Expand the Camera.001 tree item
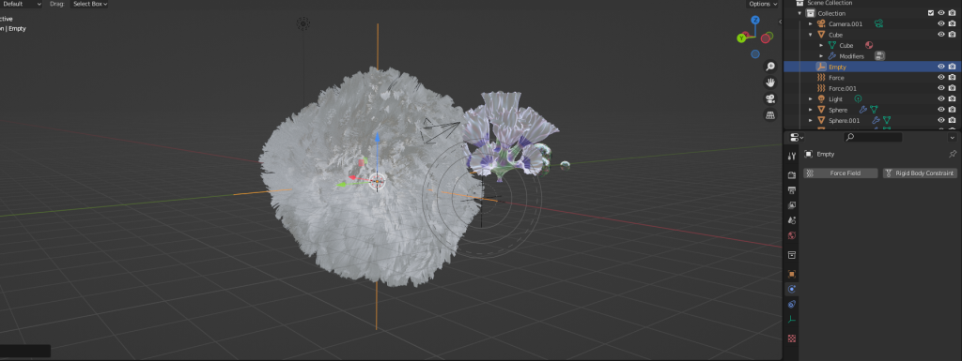Image resolution: width=962 pixels, height=361 pixels. (x=811, y=23)
